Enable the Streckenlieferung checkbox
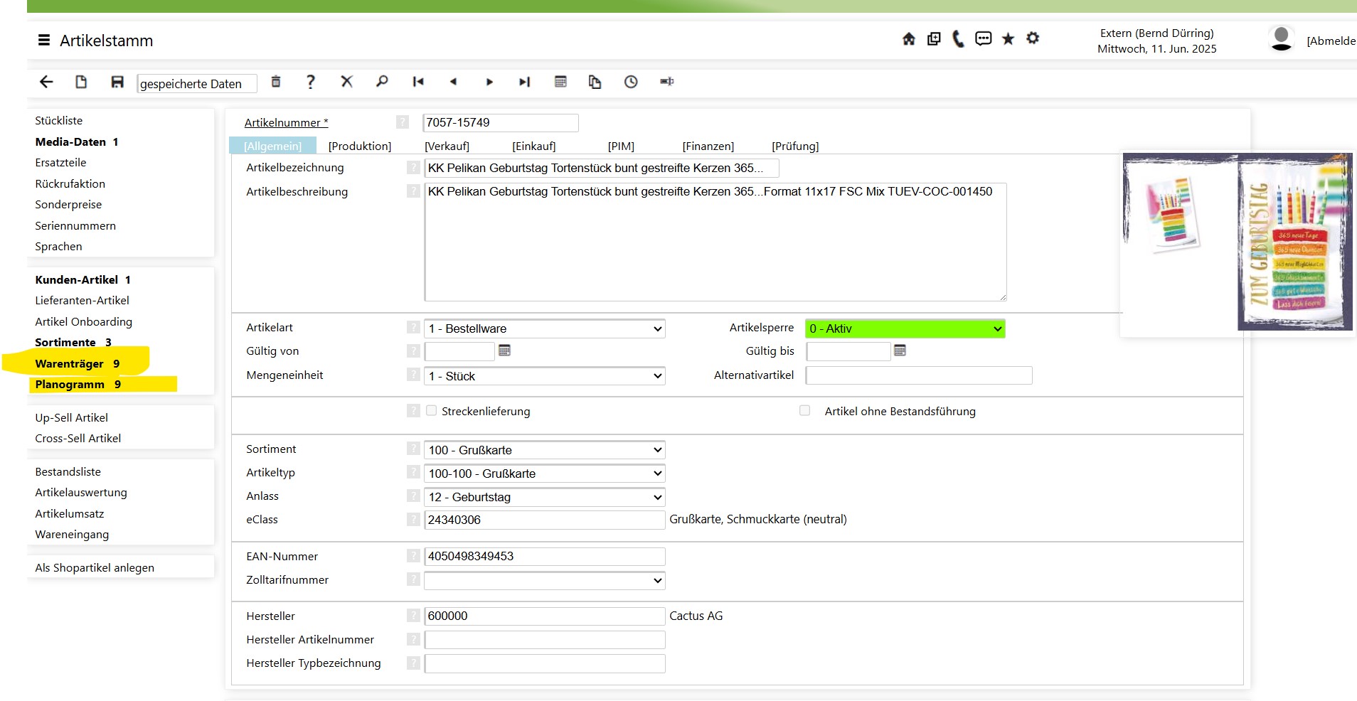 432,411
